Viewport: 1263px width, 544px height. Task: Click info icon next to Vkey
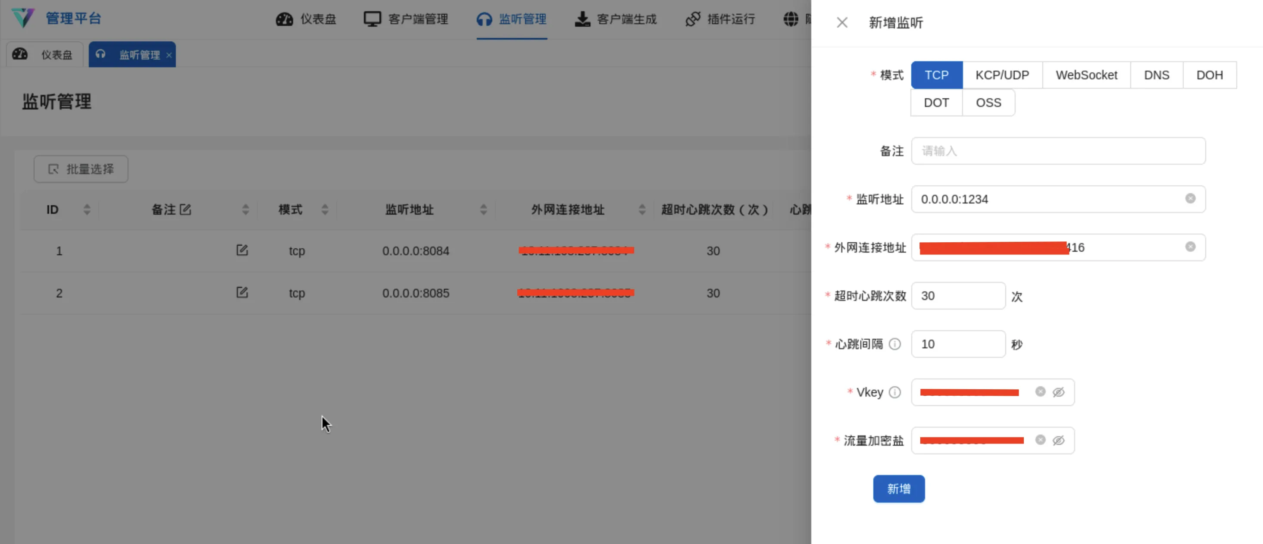(895, 392)
